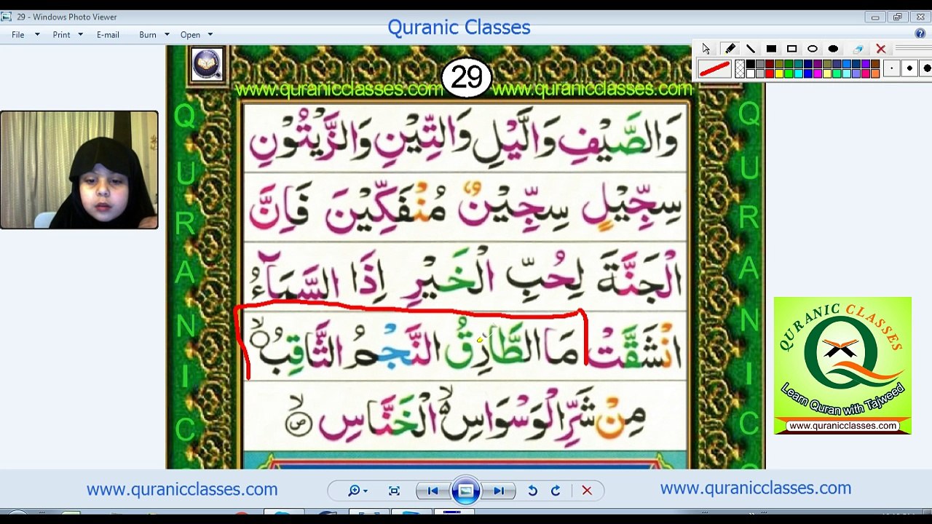This screenshot has width=932, height=524.
Task: Pick the outlined rectangle tool
Action: click(791, 49)
